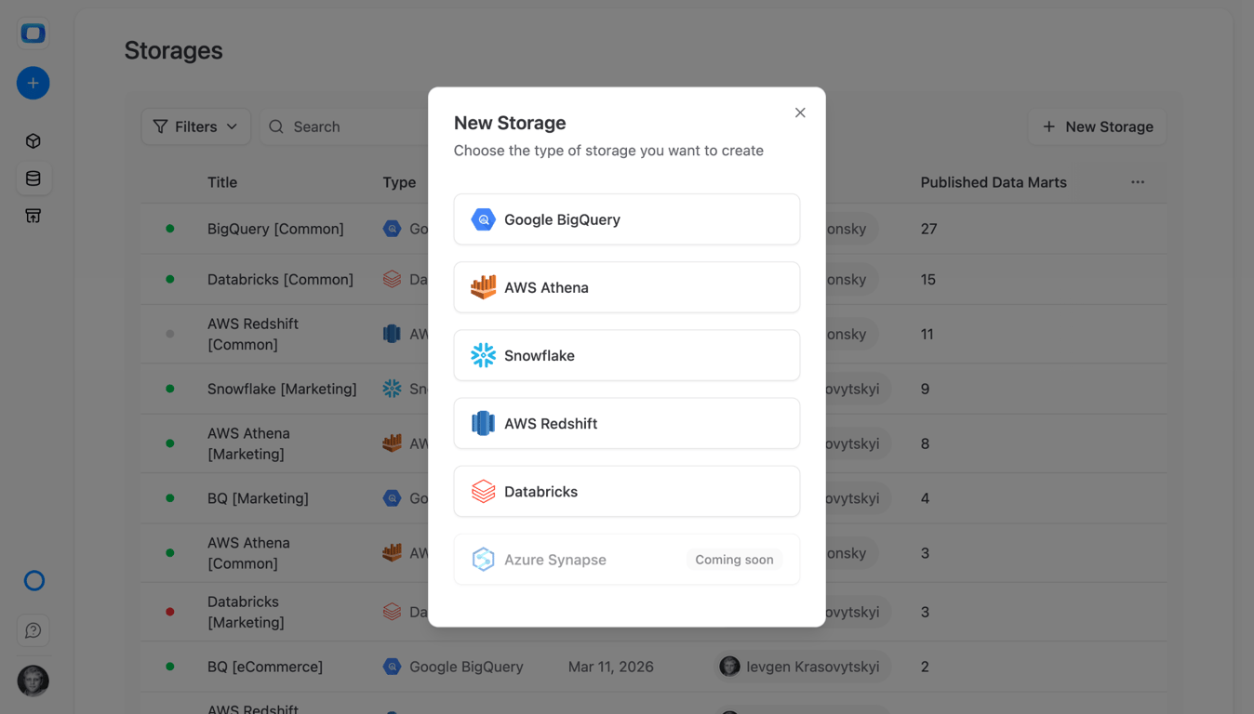Open the help chat sidebar icon
The image size is (1254, 714).
[x=33, y=630]
